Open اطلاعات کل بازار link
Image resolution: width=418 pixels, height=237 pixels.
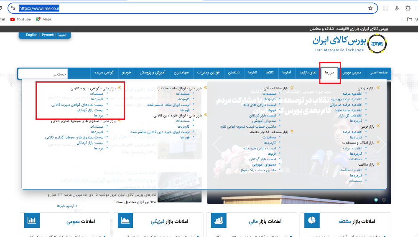coord(351,116)
